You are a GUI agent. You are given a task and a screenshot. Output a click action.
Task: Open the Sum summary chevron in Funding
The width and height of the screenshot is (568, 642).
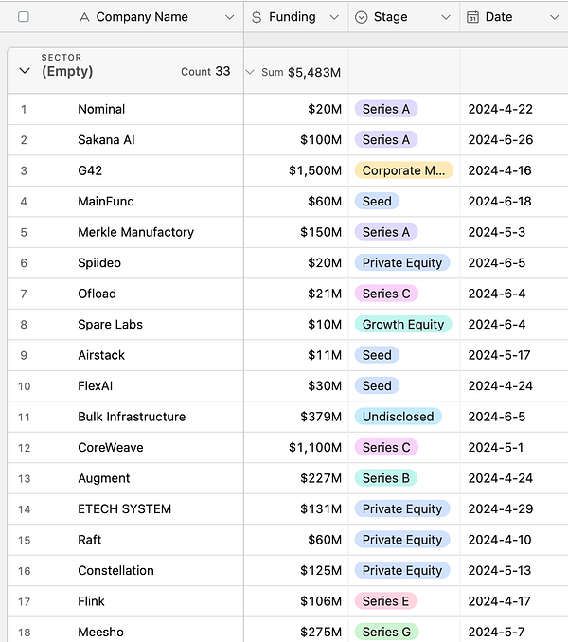[x=250, y=72]
